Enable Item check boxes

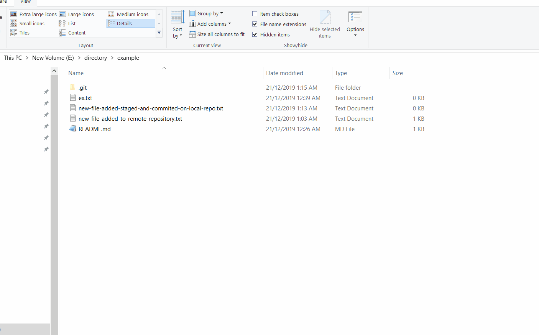(255, 14)
